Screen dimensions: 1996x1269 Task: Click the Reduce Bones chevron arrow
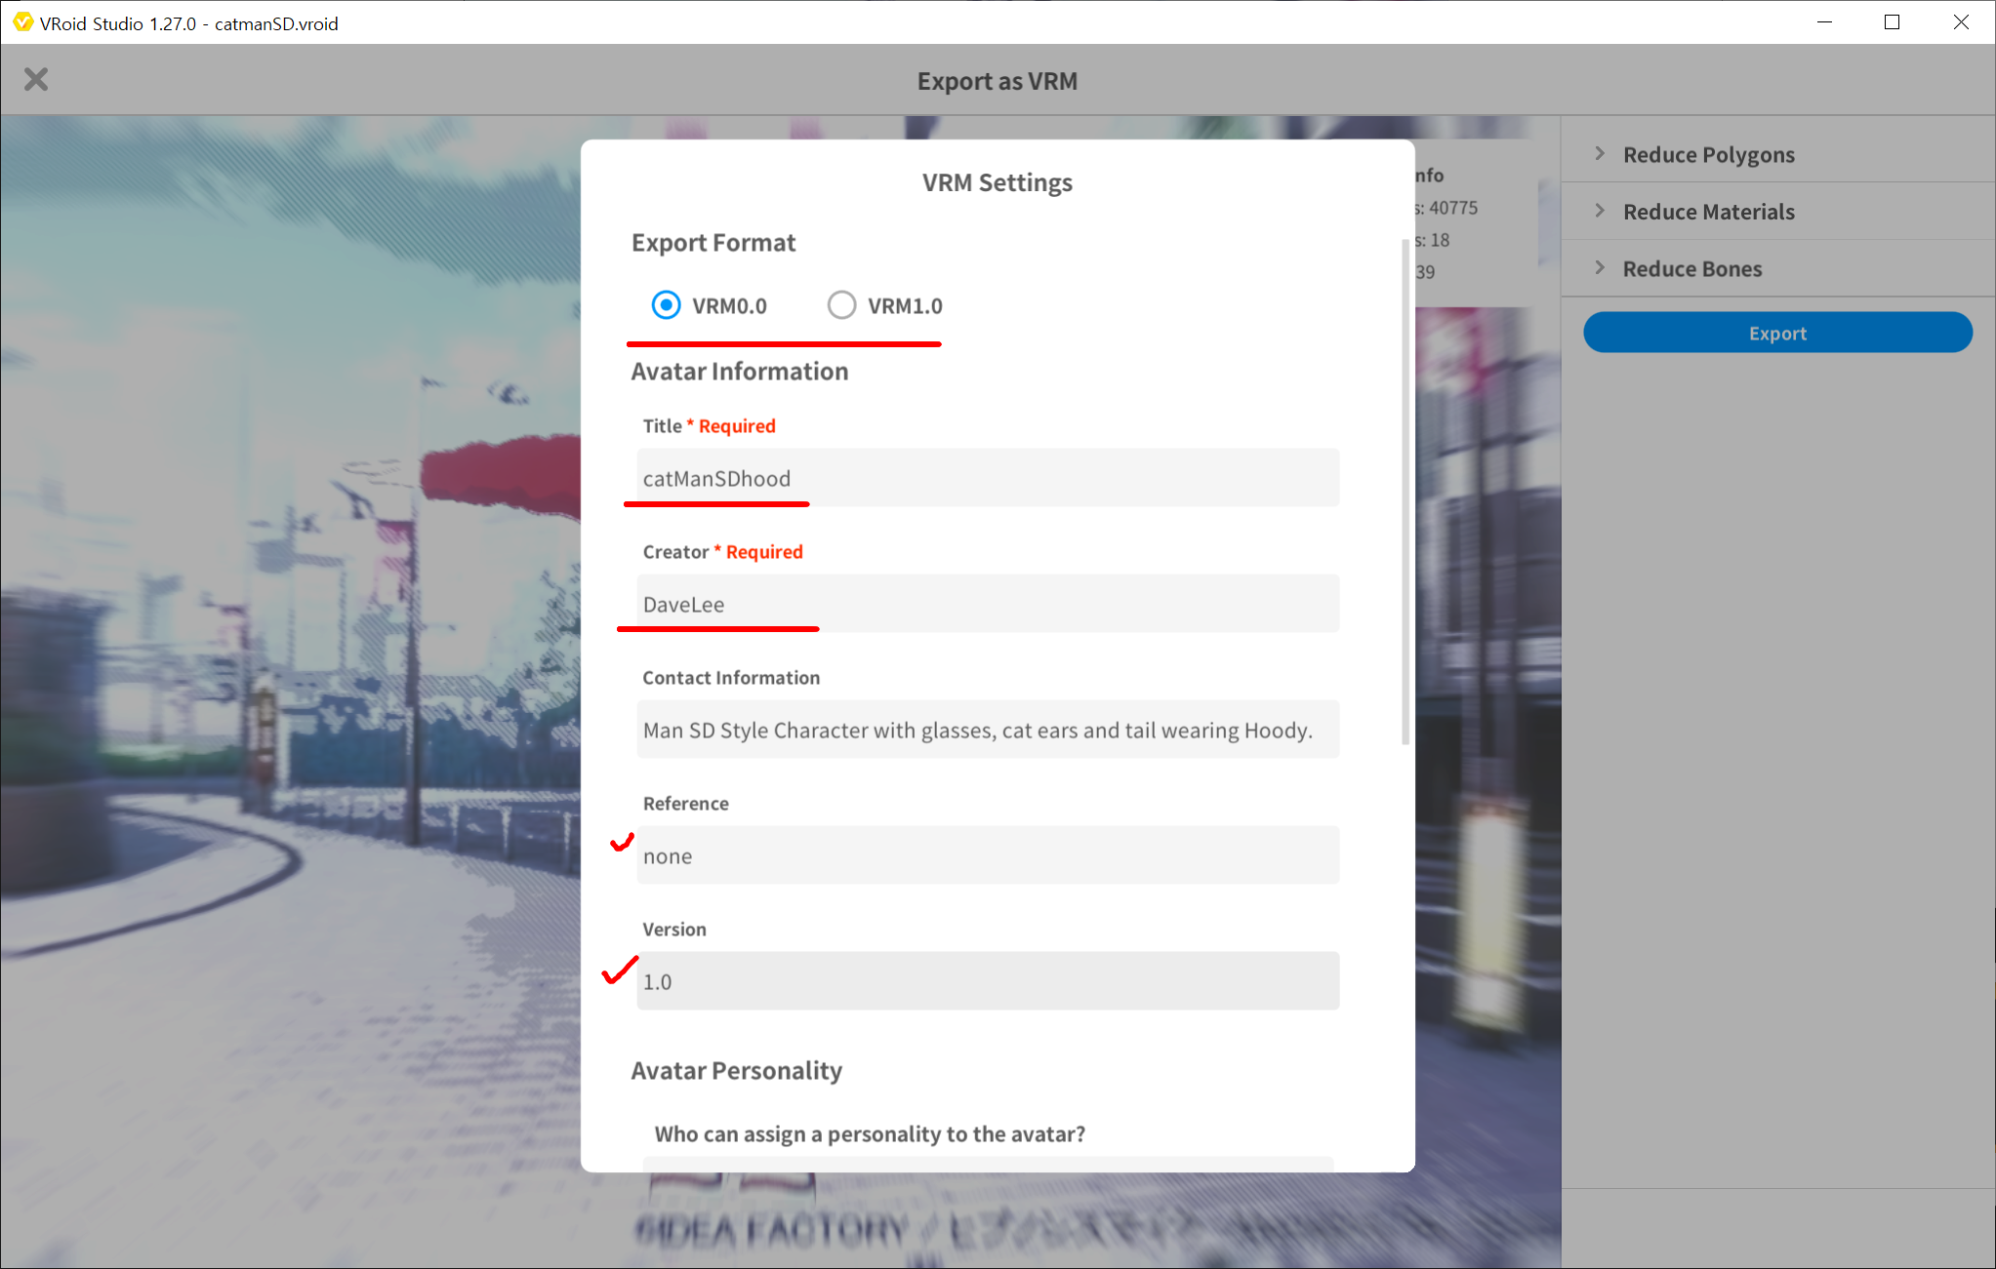pyautogui.click(x=1600, y=267)
